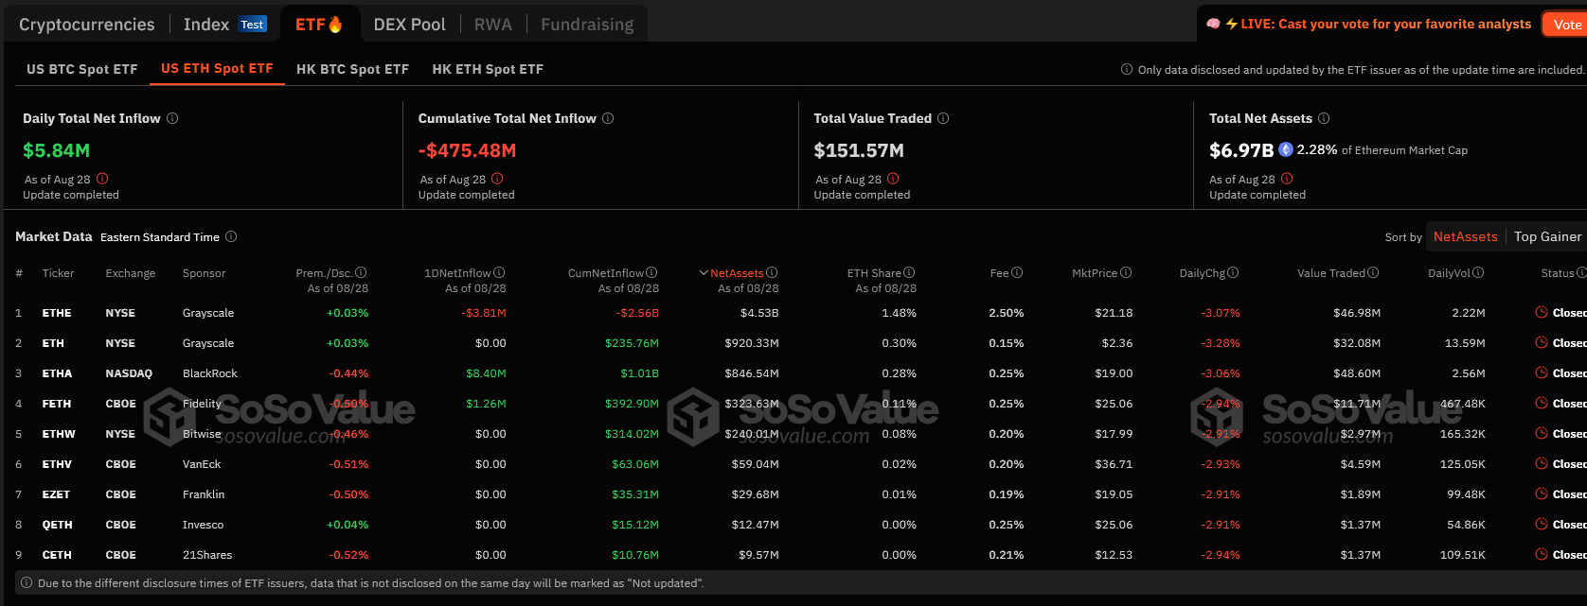Viewport: 1587px width, 606px height.
Task: Toggle NetAssets column sort arrow
Action: (x=704, y=272)
